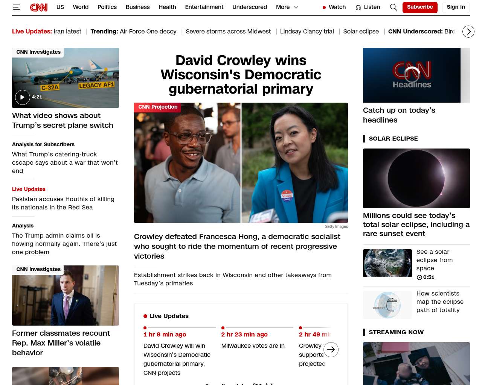Open Entertainment section
Image resolution: width=482 pixels, height=385 pixels.
pos(204,7)
